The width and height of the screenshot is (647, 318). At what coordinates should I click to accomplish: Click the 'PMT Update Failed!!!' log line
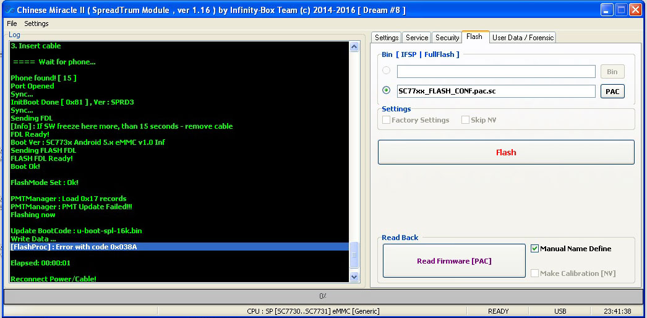[x=71, y=207]
